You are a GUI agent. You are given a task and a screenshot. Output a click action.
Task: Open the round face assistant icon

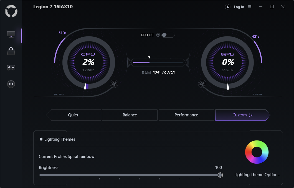click(x=11, y=84)
